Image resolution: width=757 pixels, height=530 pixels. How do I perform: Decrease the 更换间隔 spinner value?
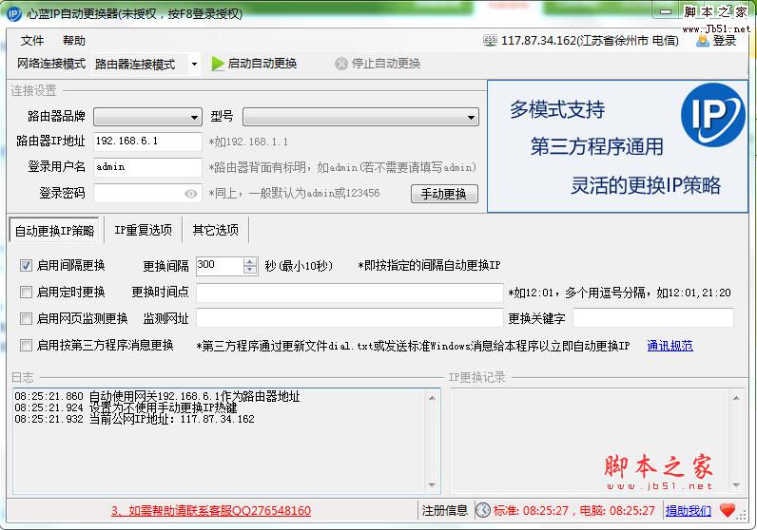[x=249, y=270]
